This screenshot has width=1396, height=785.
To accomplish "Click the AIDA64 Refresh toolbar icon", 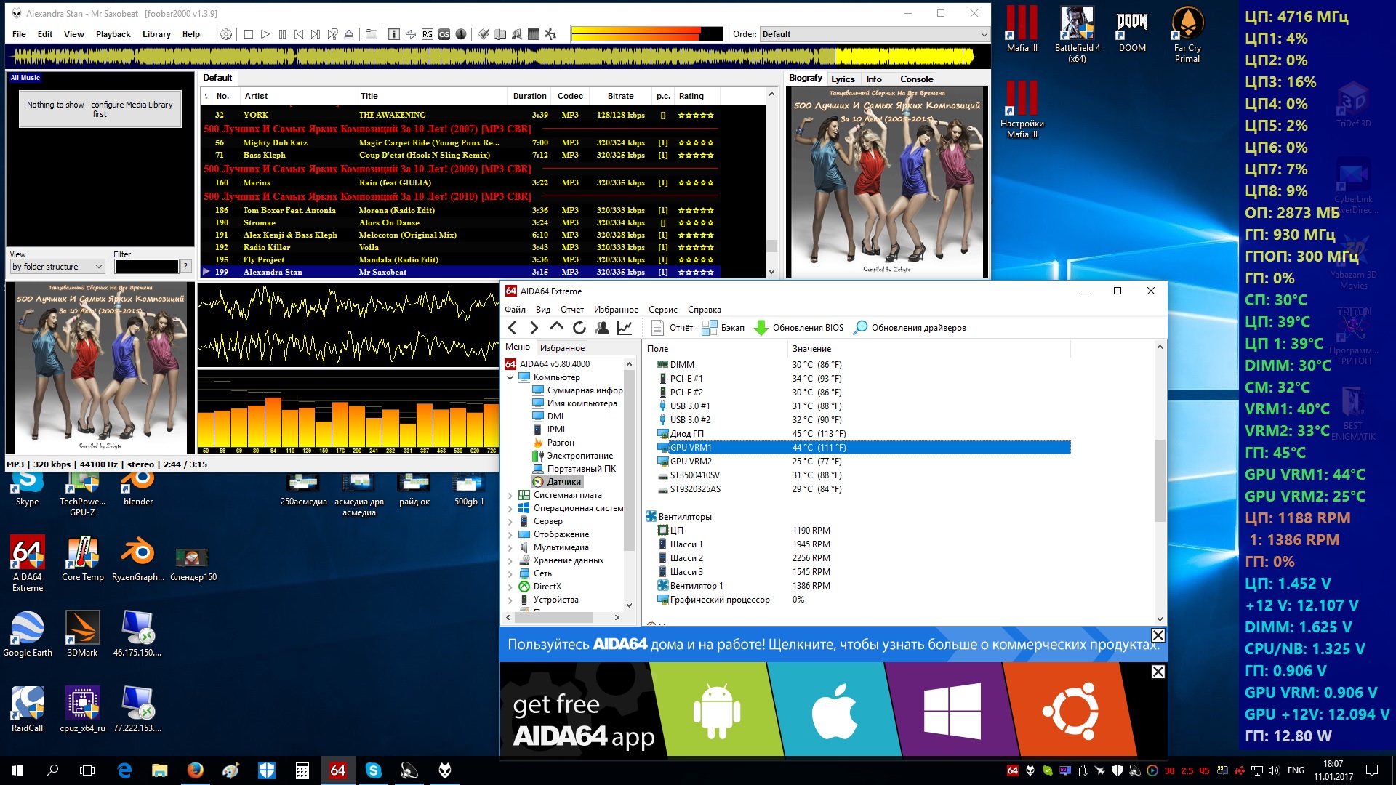I will pyautogui.click(x=579, y=328).
